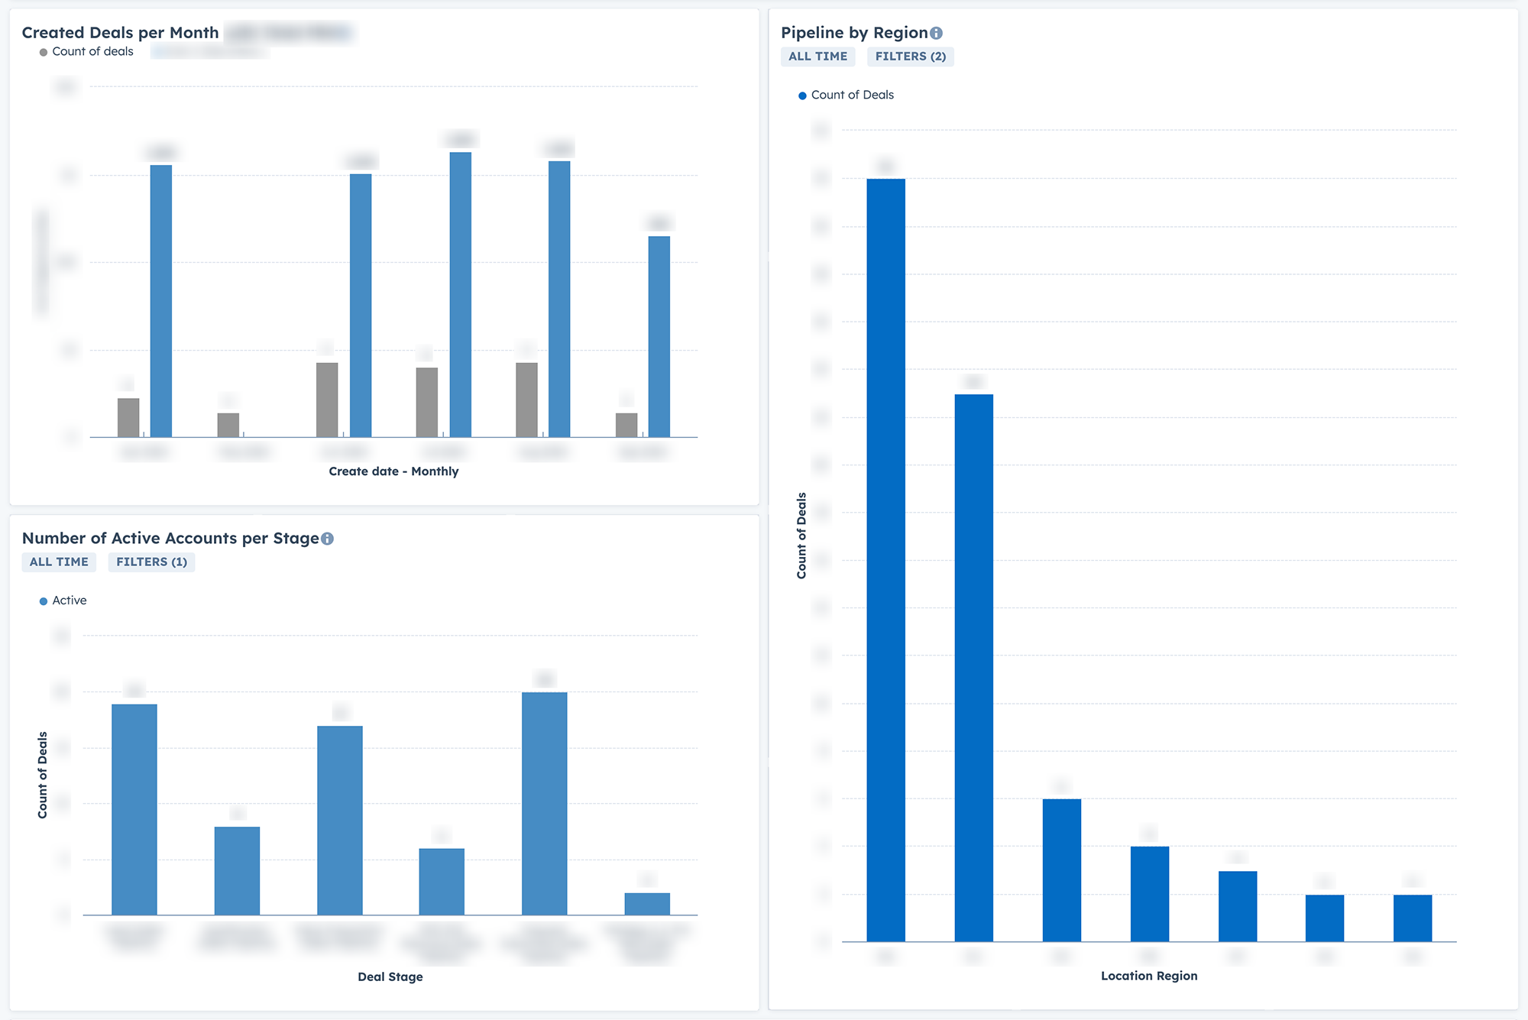The image size is (1528, 1020).
Task: Click the info icon next to Number of Active Accounts per Stage
Action: tap(329, 538)
